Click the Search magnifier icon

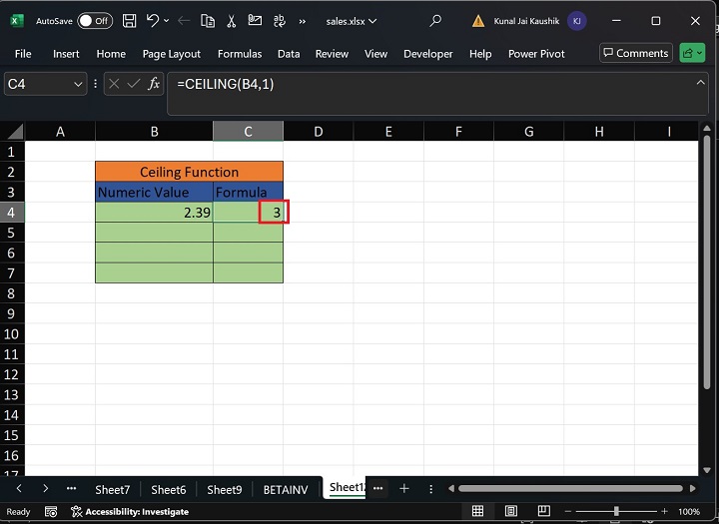[x=435, y=20]
